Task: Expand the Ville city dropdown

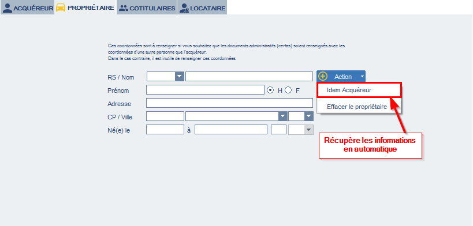Action: point(282,116)
